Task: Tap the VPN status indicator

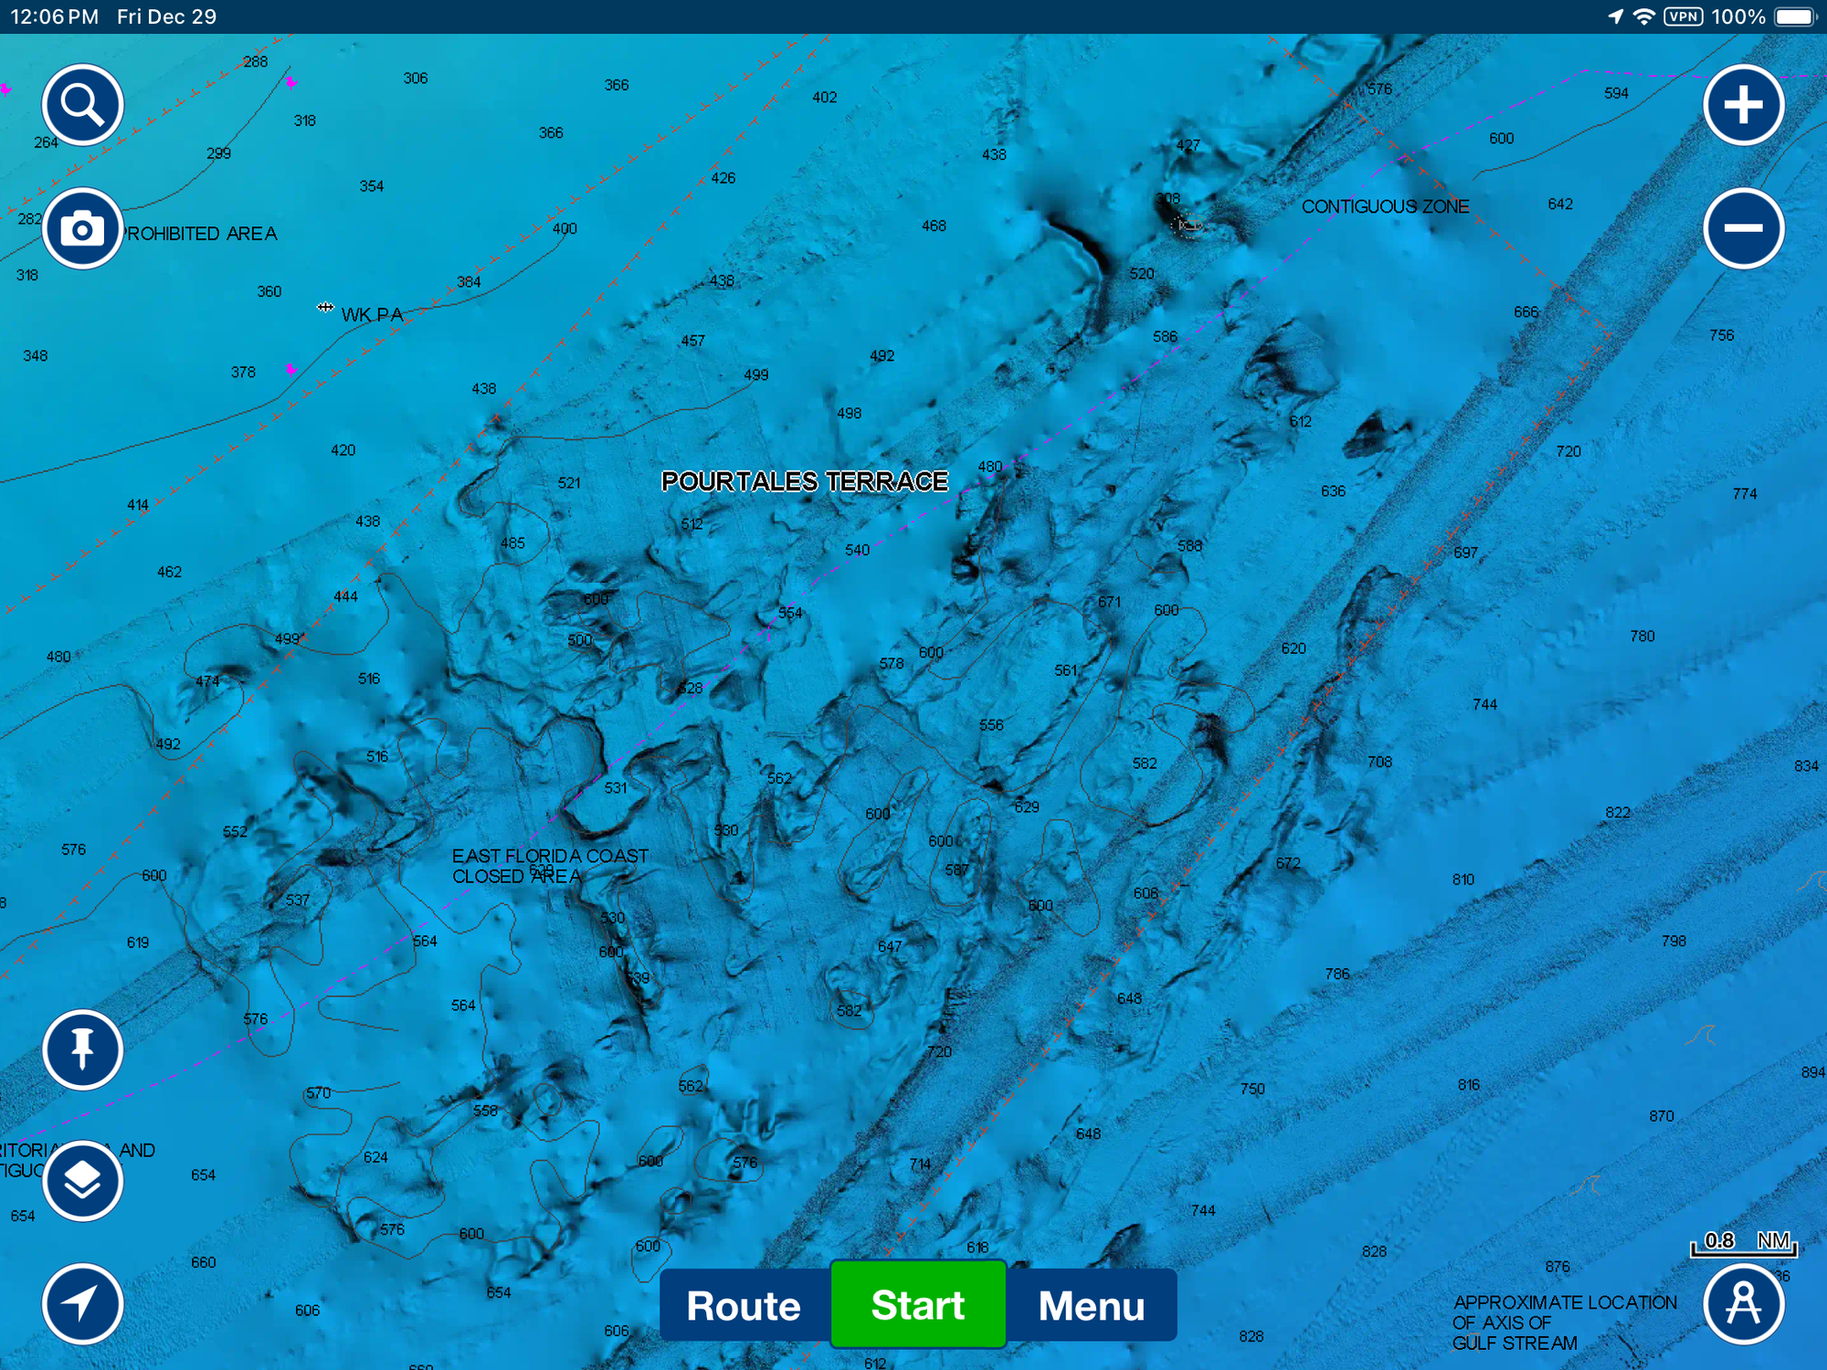Action: (1683, 16)
